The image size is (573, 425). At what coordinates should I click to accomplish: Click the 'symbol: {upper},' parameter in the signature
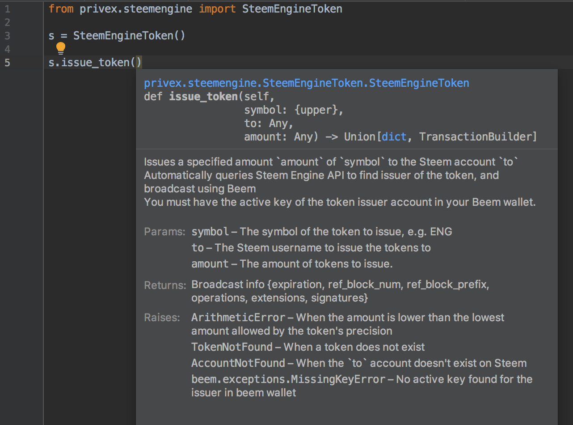tap(294, 110)
